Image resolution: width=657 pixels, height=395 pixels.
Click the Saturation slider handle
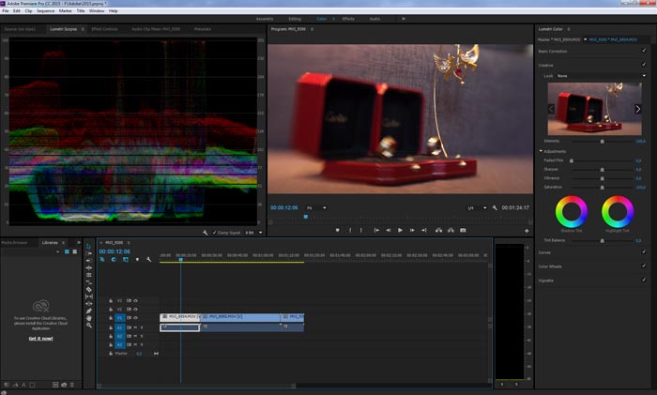click(603, 188)
